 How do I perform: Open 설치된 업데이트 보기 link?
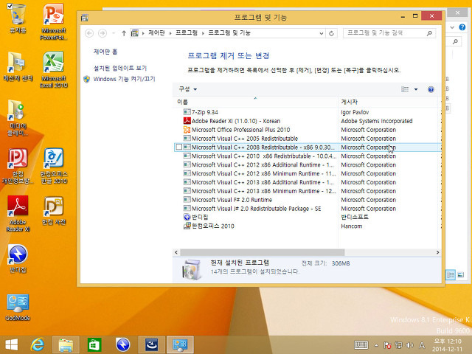120,69
